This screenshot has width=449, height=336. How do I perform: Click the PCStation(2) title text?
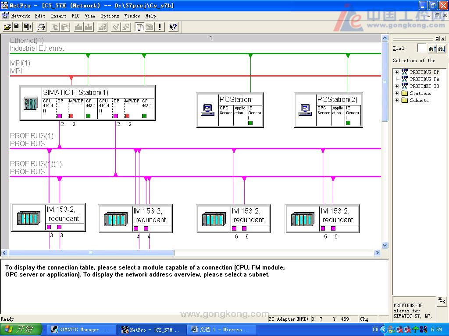(337, 99)
